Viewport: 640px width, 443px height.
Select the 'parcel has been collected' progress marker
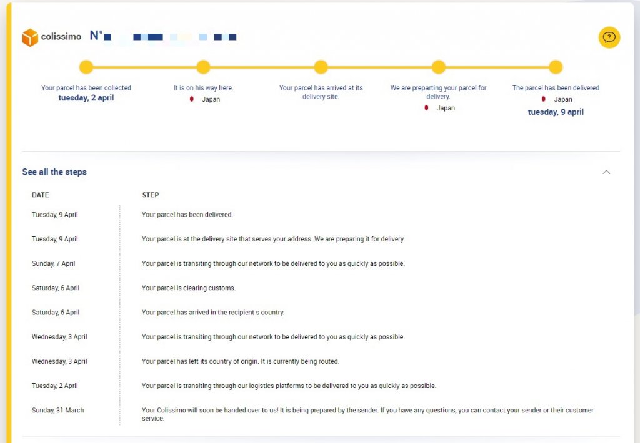(86, 67)
